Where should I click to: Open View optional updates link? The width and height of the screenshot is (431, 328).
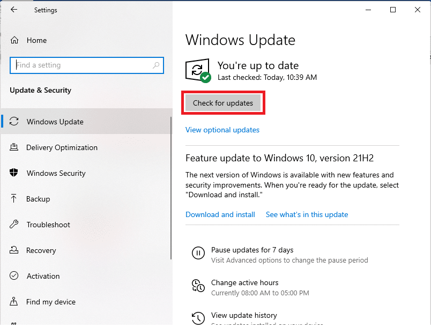tap(222, 130)
